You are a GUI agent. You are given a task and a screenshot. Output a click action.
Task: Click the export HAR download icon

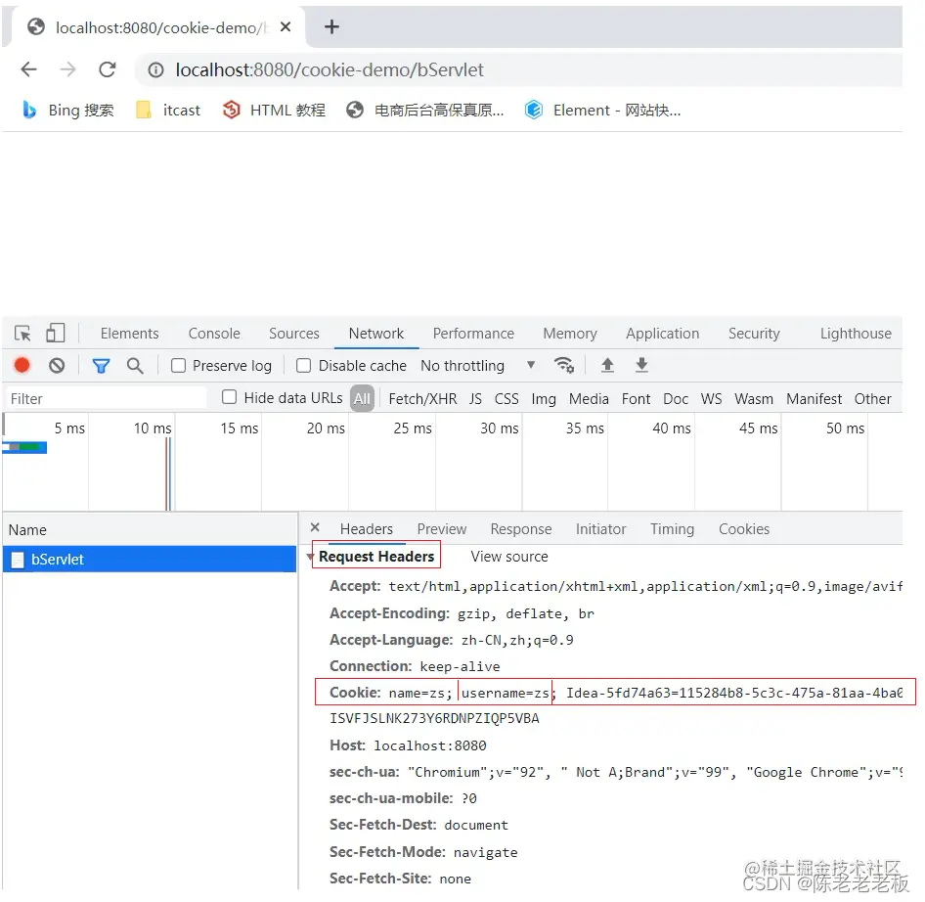click(641, 366)
